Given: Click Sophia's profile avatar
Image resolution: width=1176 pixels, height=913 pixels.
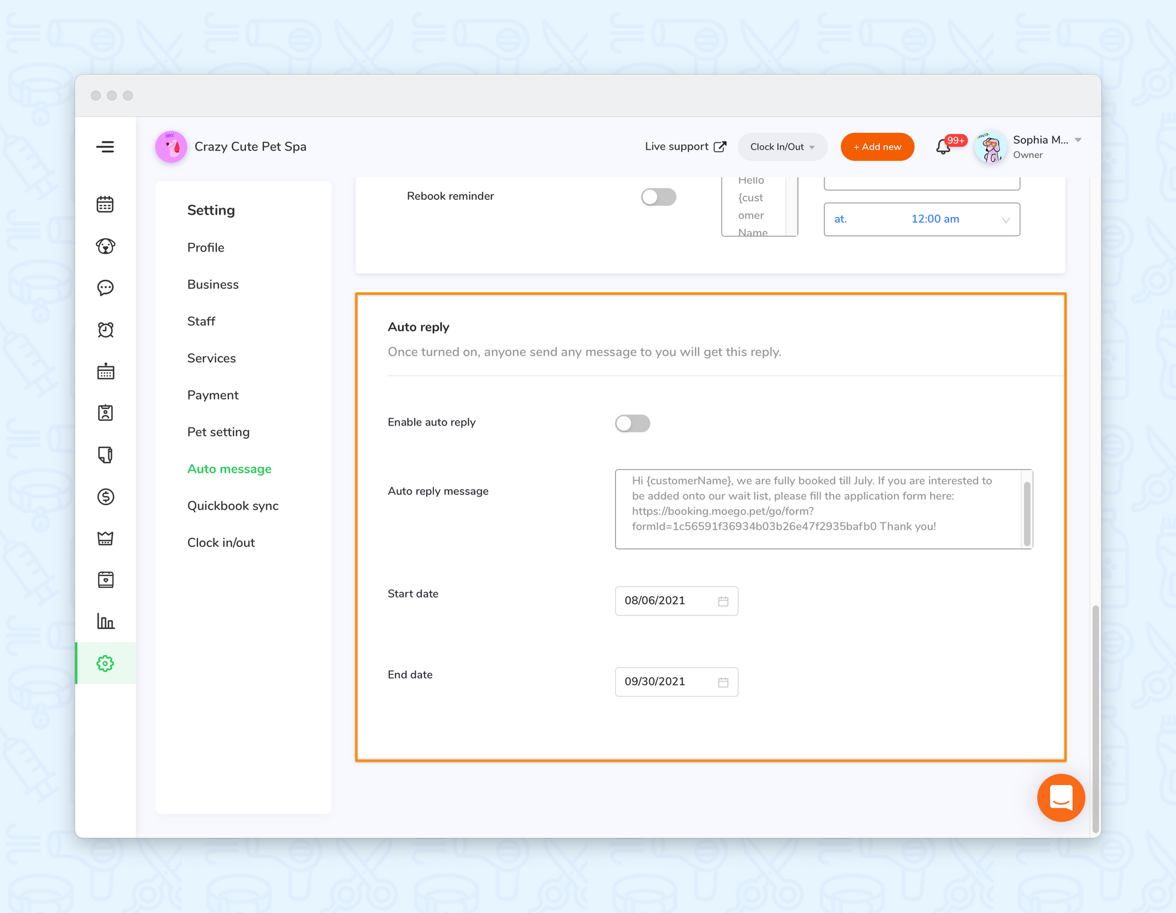Looking at the screenshot, I should click(991, 147).
